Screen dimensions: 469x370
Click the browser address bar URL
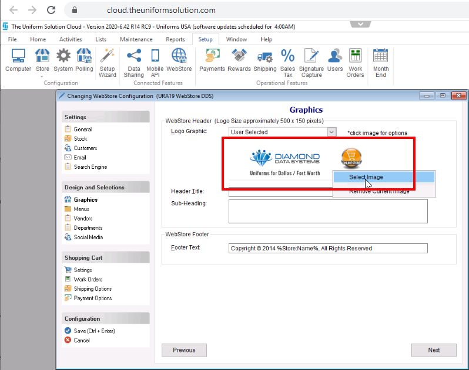161,10
